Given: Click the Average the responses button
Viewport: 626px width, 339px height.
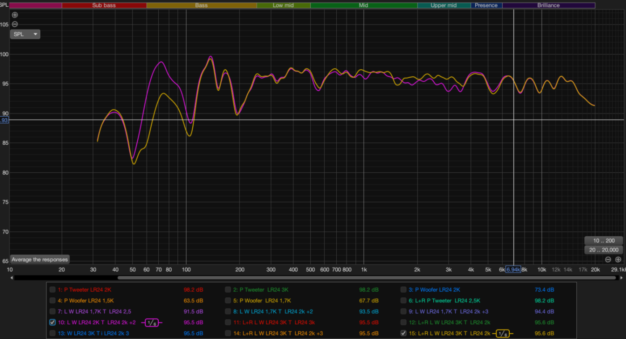Looking at the screenshot, I should (x=40, y=259).
